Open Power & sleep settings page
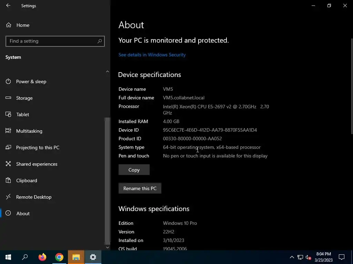353x264 pixels. [x=31, y=81]
